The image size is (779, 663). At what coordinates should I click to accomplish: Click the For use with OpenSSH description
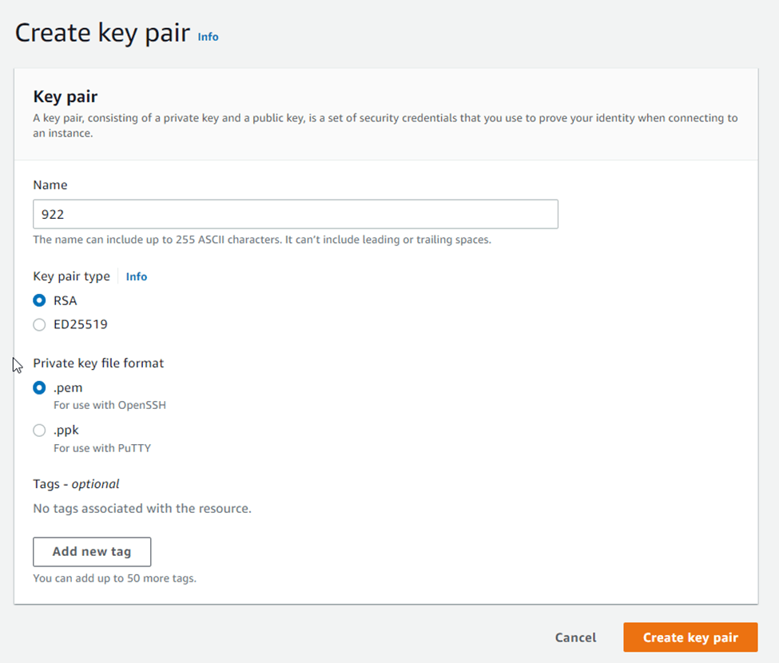(x=109, y=405)
